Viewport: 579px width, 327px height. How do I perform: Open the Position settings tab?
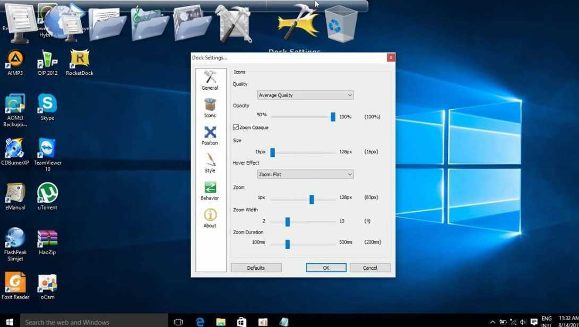tap(210, 135)
